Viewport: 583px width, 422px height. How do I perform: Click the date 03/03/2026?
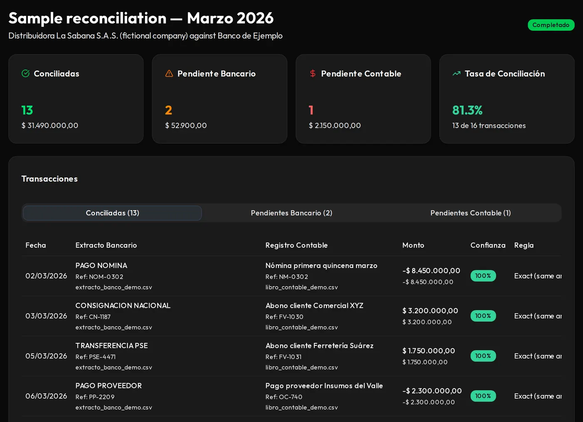pyautogui.click(x=46, y=316)
